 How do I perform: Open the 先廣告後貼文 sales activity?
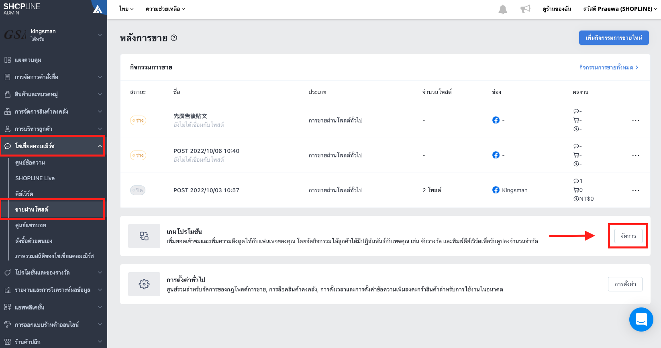190,116
